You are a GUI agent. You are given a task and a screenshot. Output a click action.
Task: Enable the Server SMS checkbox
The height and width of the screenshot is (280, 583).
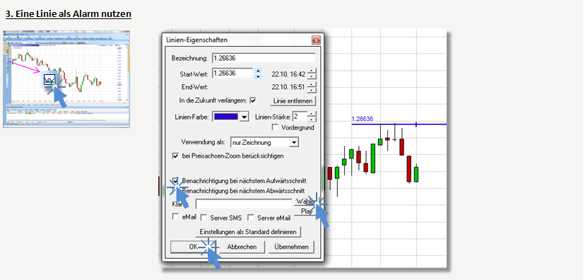point(204,218)
